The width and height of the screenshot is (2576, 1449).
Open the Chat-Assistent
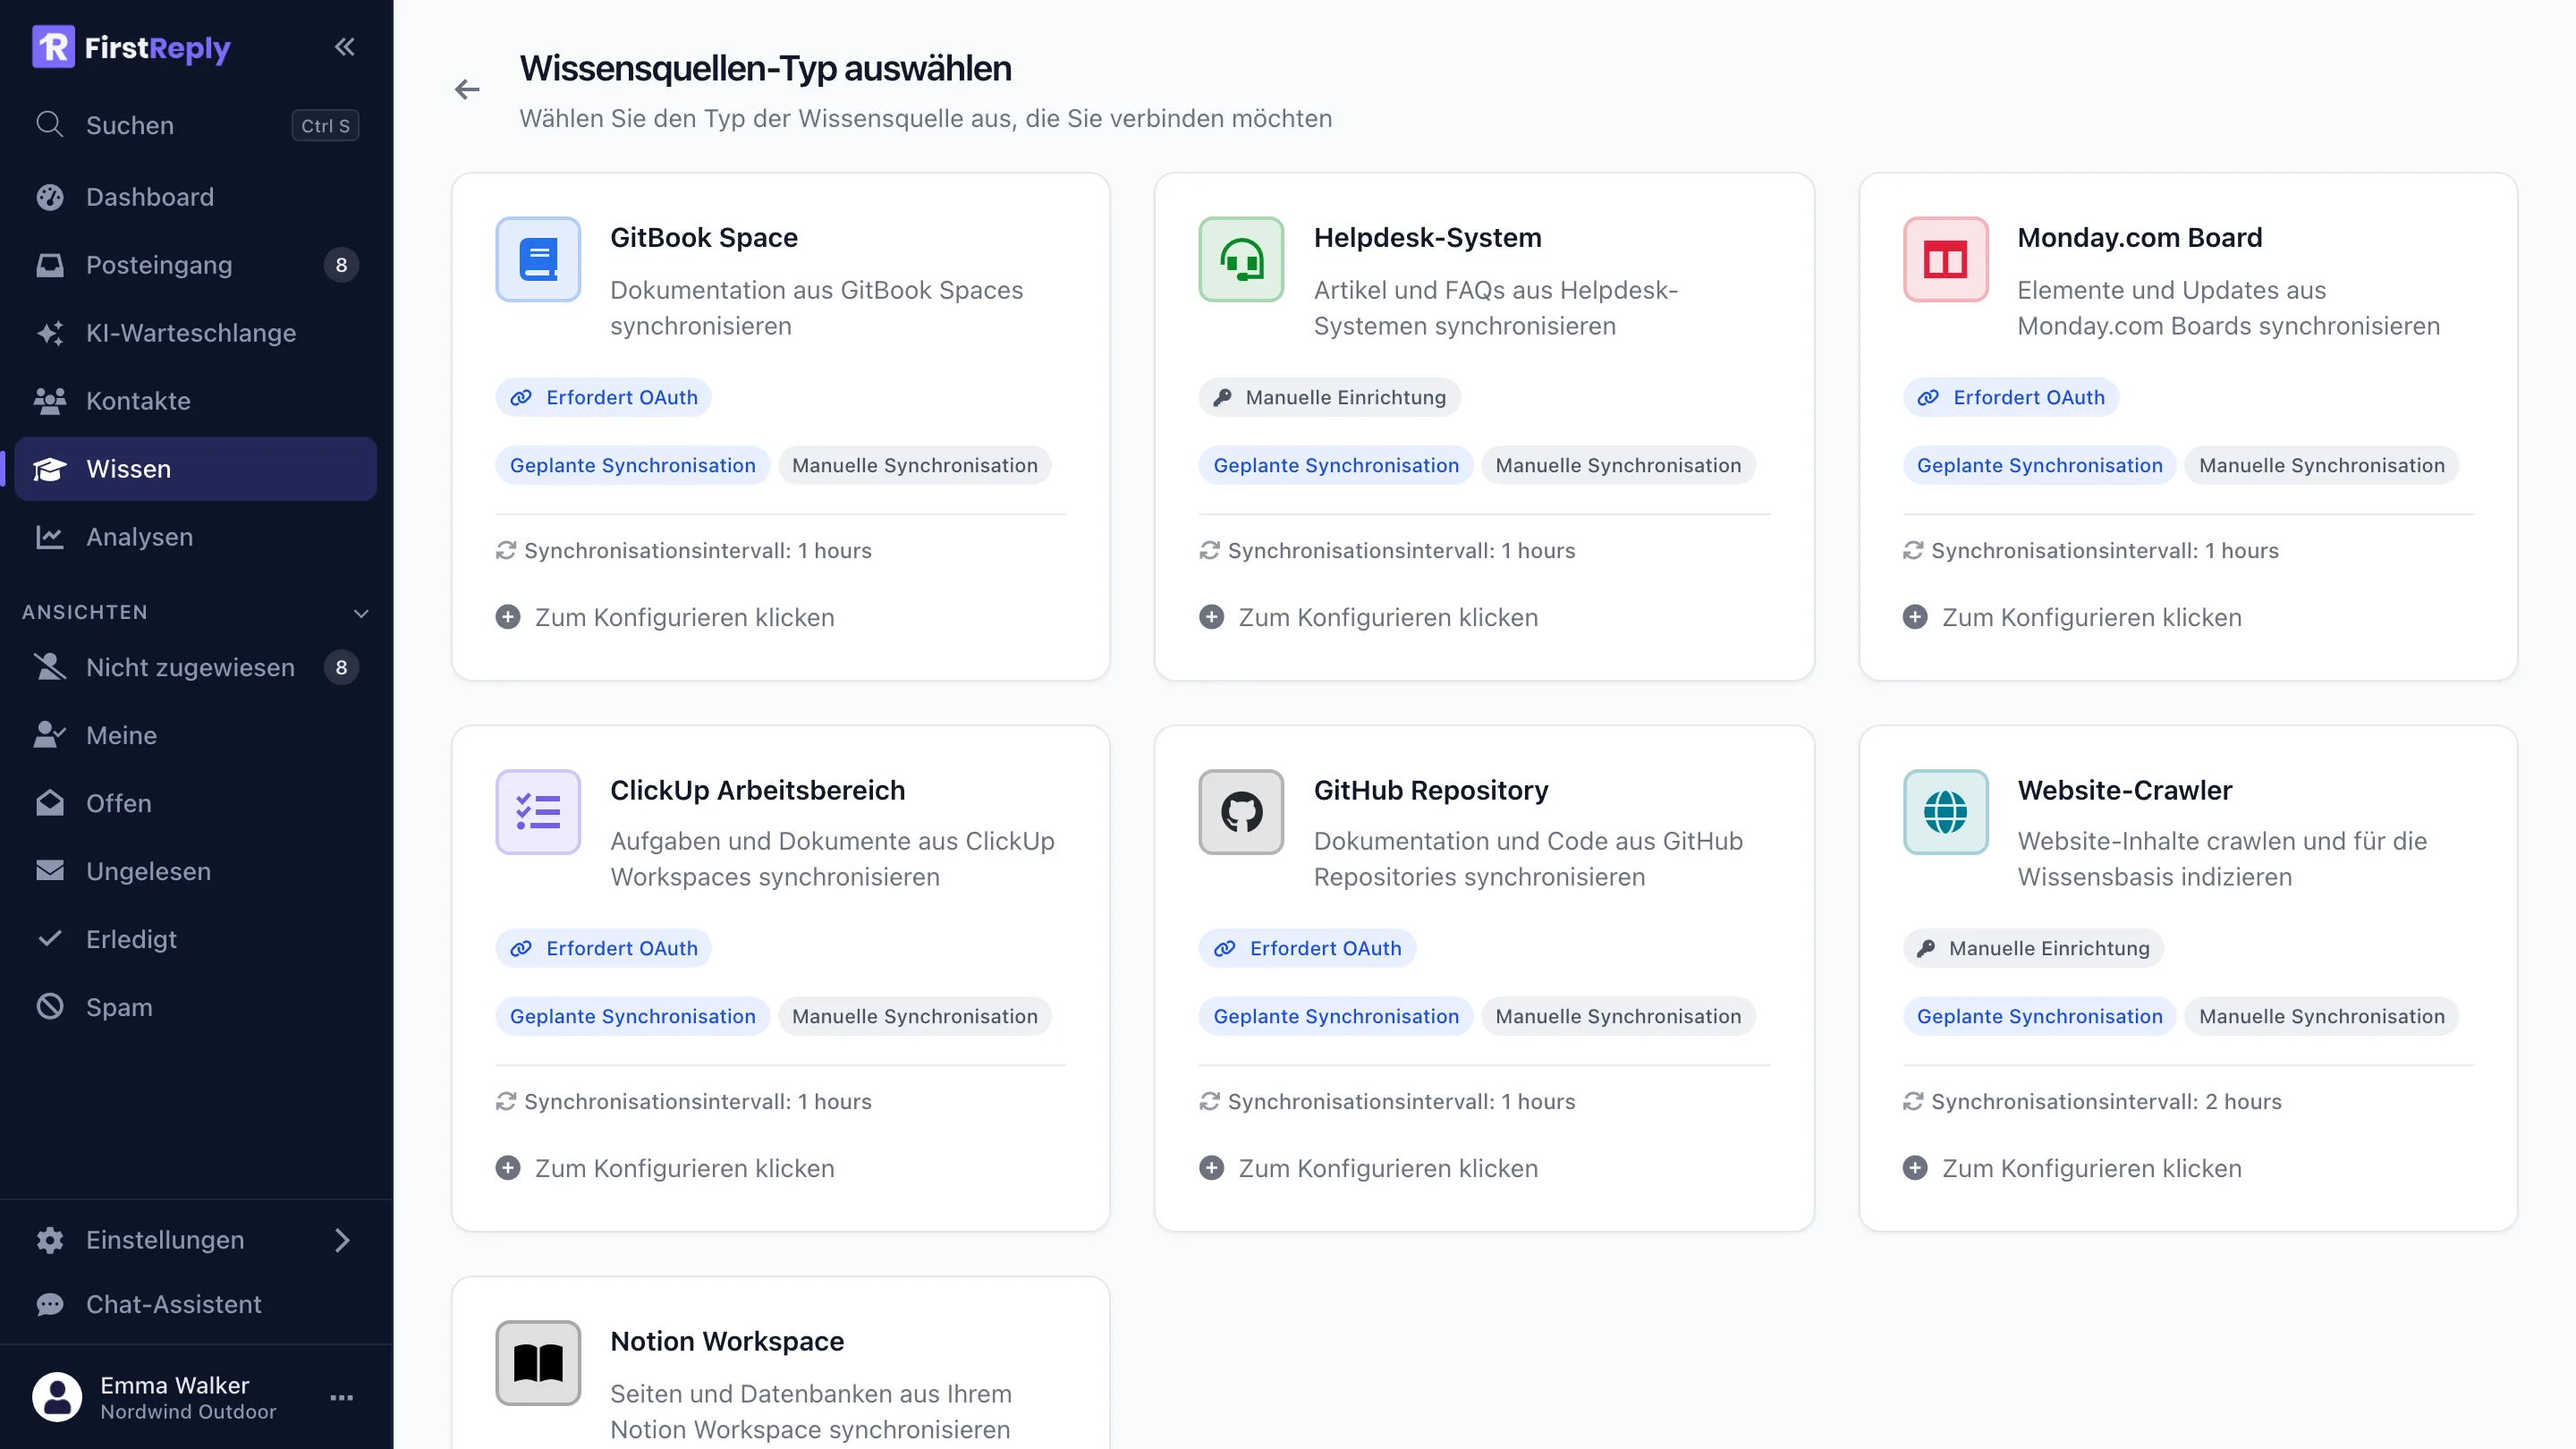tap(196, 1304)
